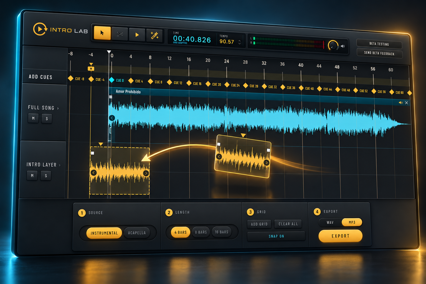Image resolution: width=426 pixels, height=284 pixels.
Task: Set export format to MP3
Action: 352,222
